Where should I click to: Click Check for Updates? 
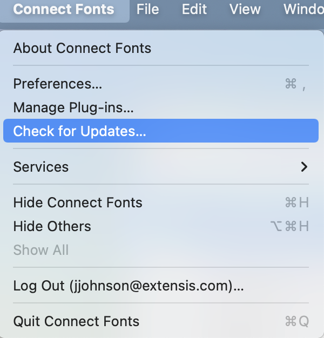(x=80, y=131)
